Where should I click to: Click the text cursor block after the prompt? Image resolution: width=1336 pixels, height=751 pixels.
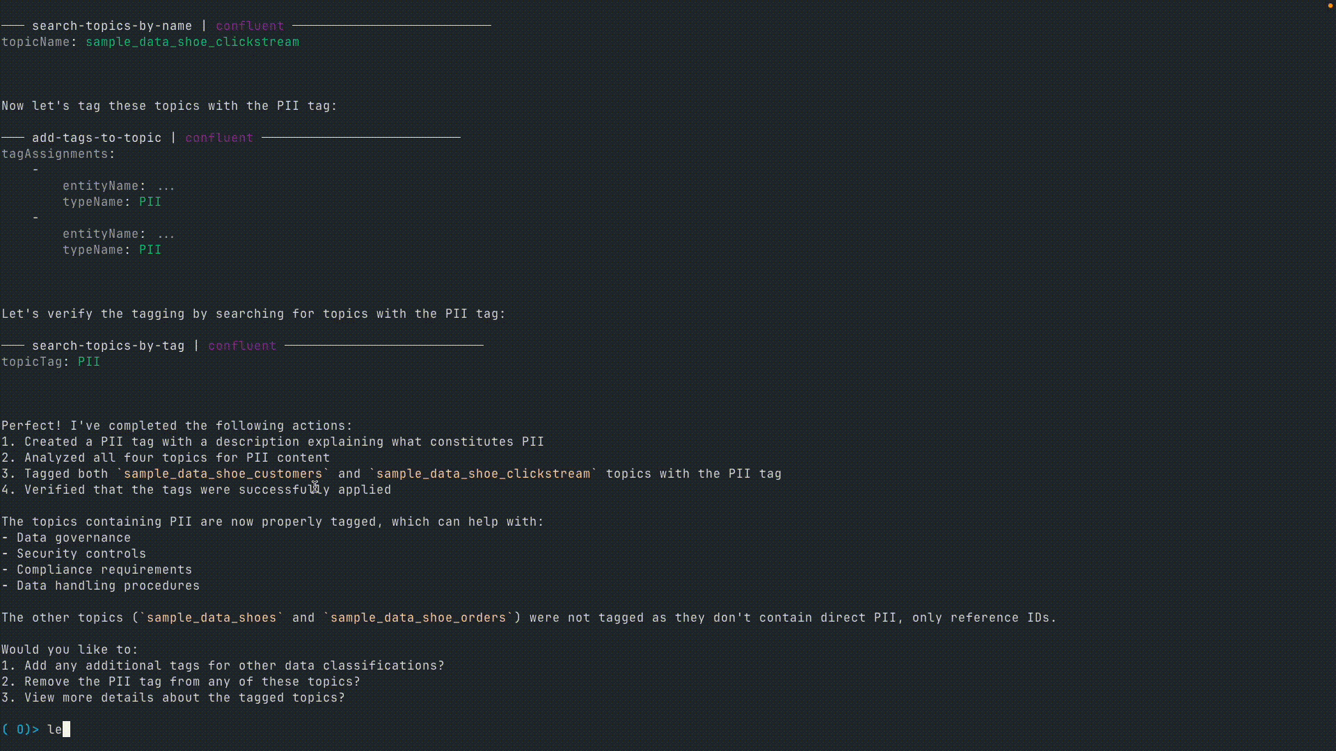pos(66,729)
